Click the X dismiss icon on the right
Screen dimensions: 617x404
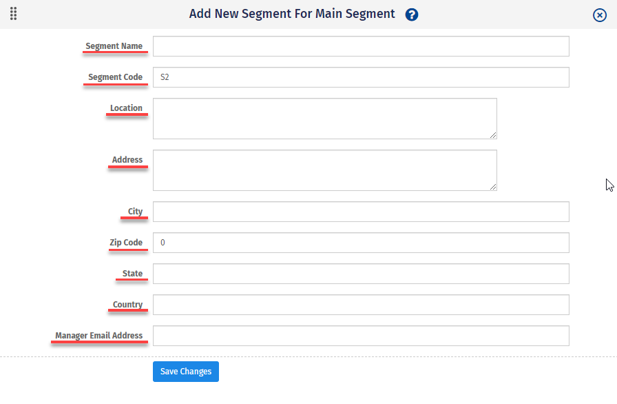599,14
